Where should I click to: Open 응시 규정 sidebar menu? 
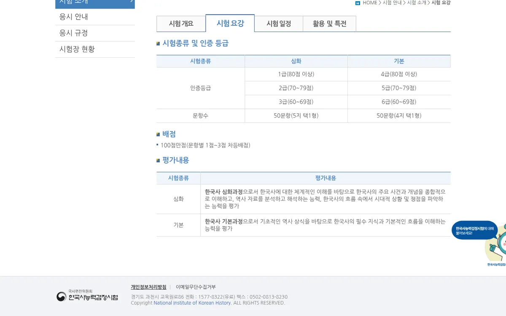[95, 33]
